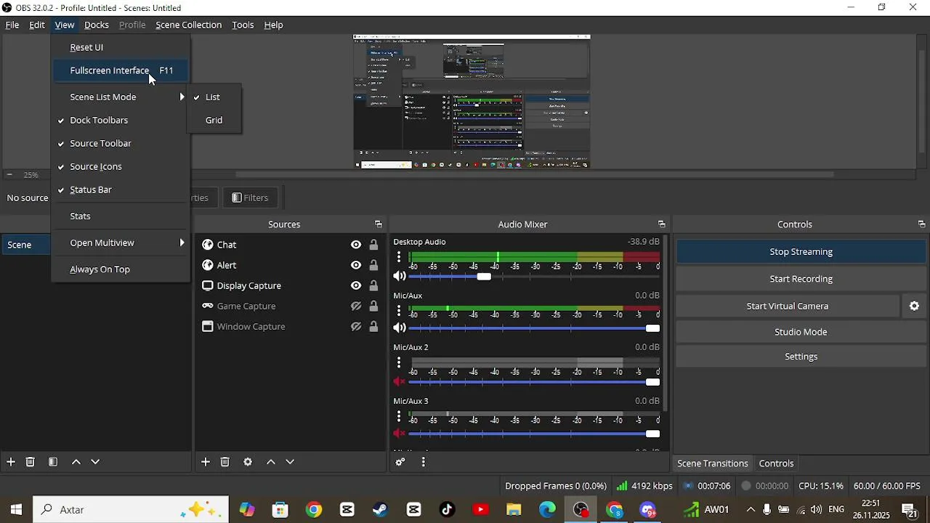Screen dimensions: 930x523
Task: Expand Open Multiview submenu
Action: point(121,243)
